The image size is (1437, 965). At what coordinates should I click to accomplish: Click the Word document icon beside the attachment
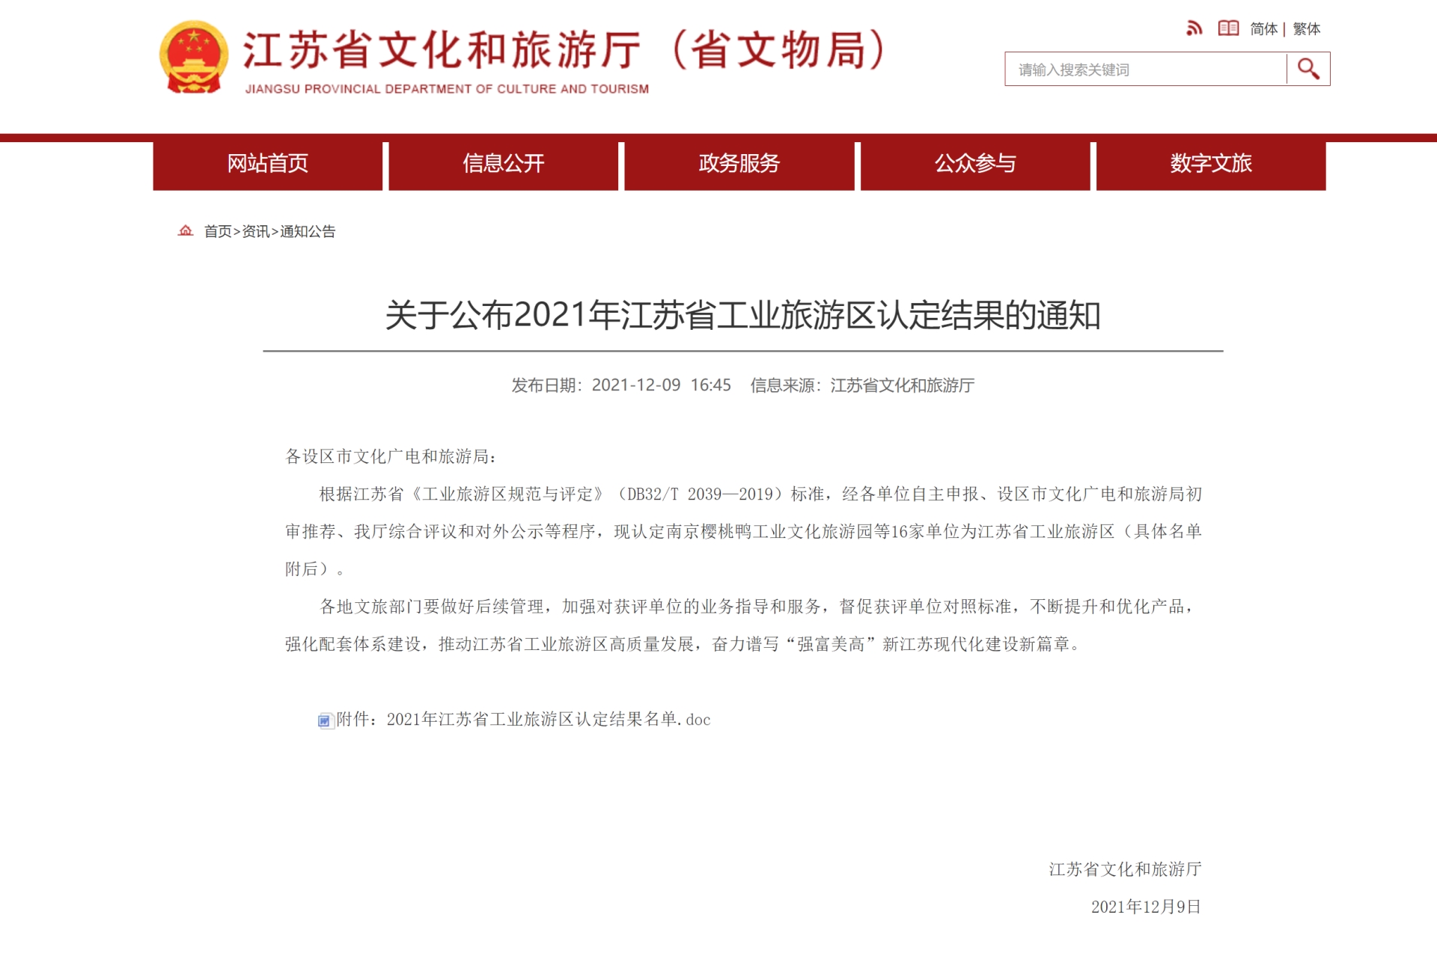click(x=325, y=720)
